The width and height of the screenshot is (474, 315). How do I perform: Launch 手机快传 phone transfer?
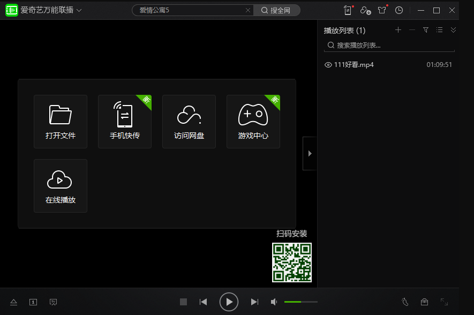(125, 121)
